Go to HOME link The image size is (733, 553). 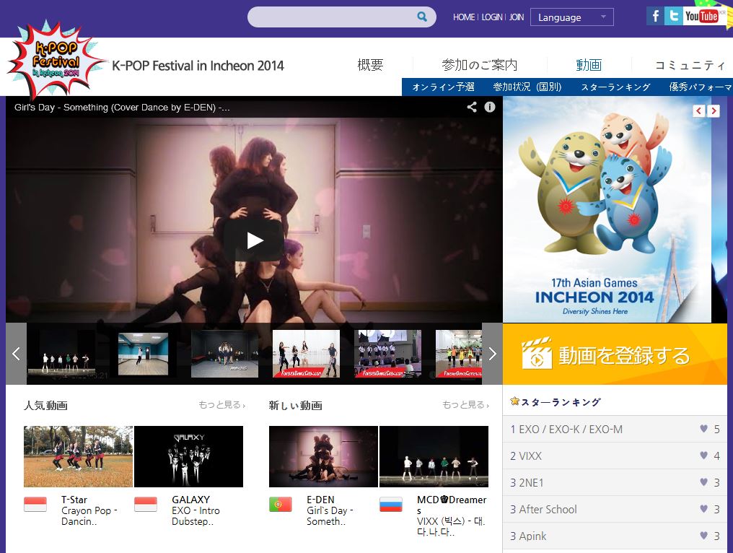pos(464,17)
